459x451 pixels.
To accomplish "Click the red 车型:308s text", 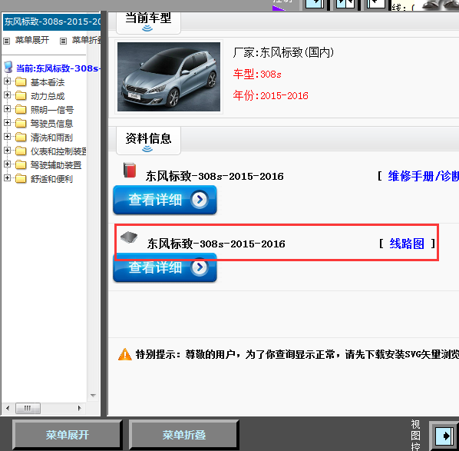I will [257, 74].
